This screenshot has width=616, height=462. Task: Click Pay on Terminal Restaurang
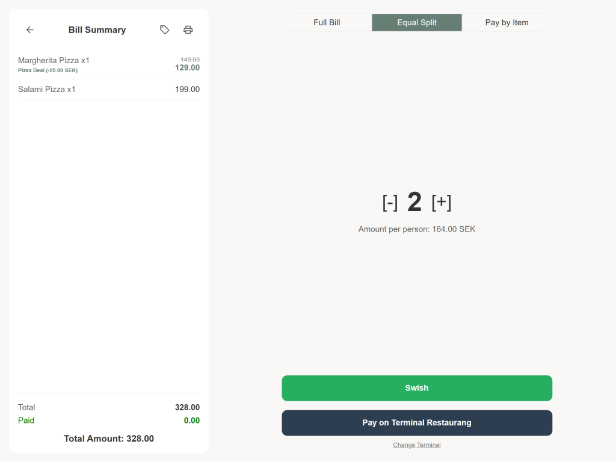click(x=417, y=423)
